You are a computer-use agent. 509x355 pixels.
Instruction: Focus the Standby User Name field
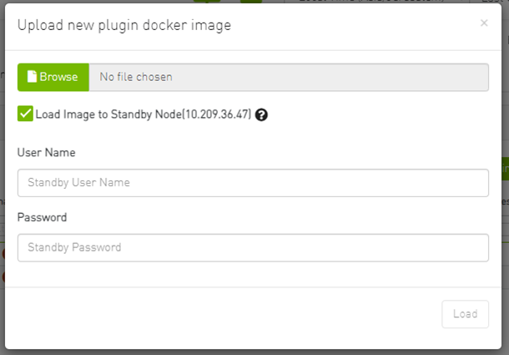(253, 182)
